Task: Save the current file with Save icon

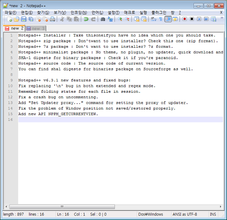Action: click(24, 19)
